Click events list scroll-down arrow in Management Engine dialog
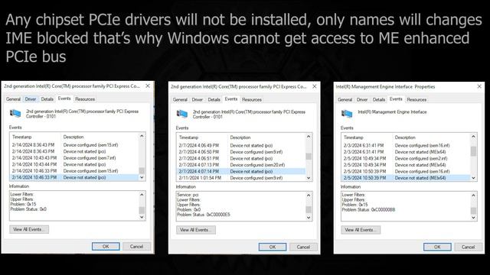The width and height of the screenshot is (490, 275). (x=473, y=178)
